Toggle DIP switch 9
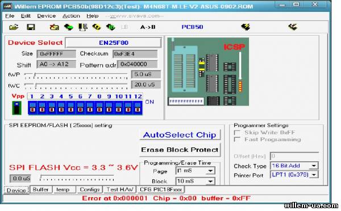The height and width of the screenshot is (211, 341). point(109,108)
